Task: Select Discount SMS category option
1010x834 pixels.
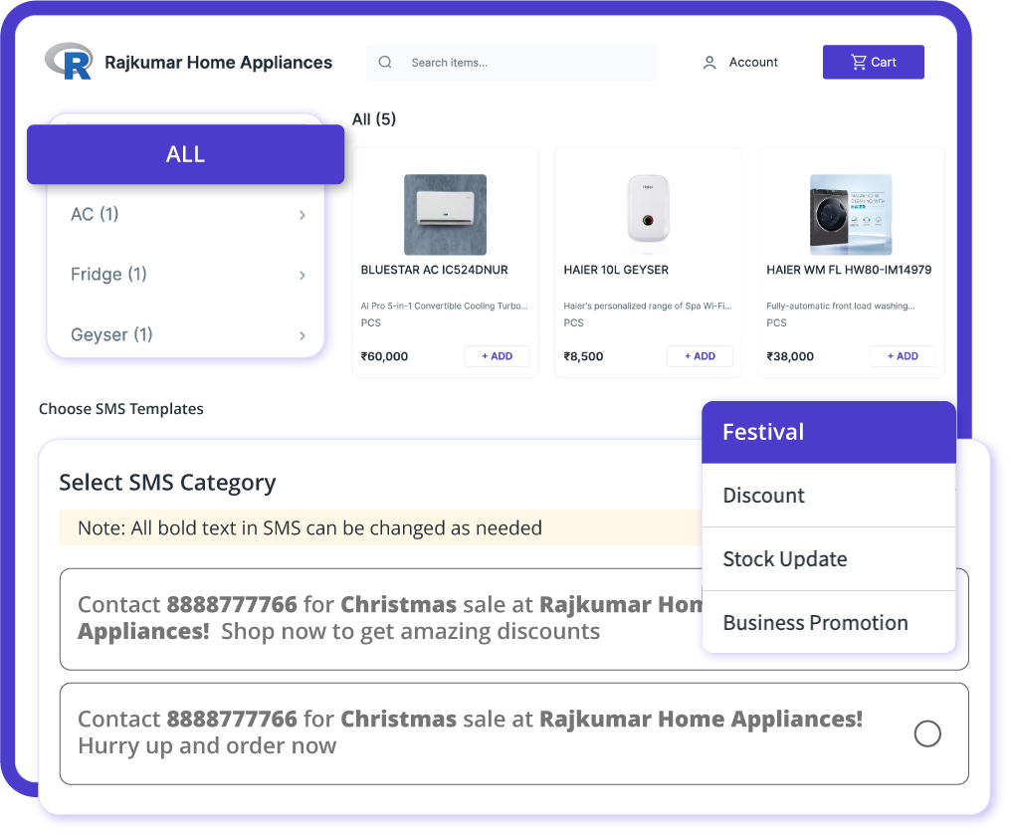Action: tap(829, 496)
